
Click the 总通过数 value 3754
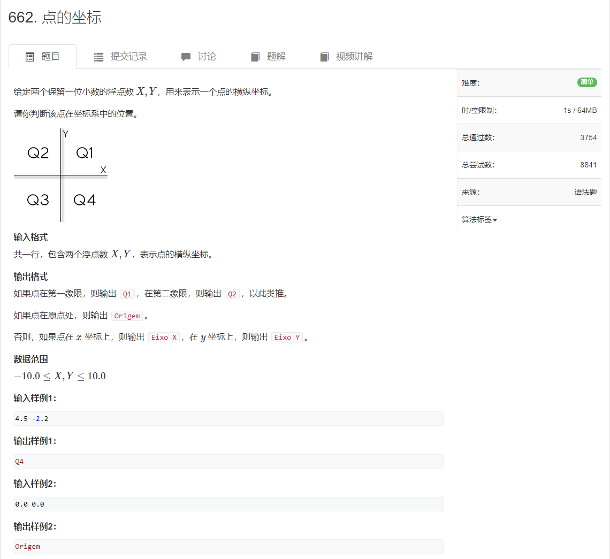(588, 137)
